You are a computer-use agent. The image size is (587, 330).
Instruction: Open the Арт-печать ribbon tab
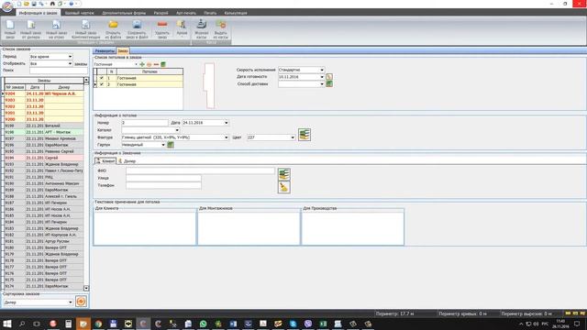click(x=186, y=13)
